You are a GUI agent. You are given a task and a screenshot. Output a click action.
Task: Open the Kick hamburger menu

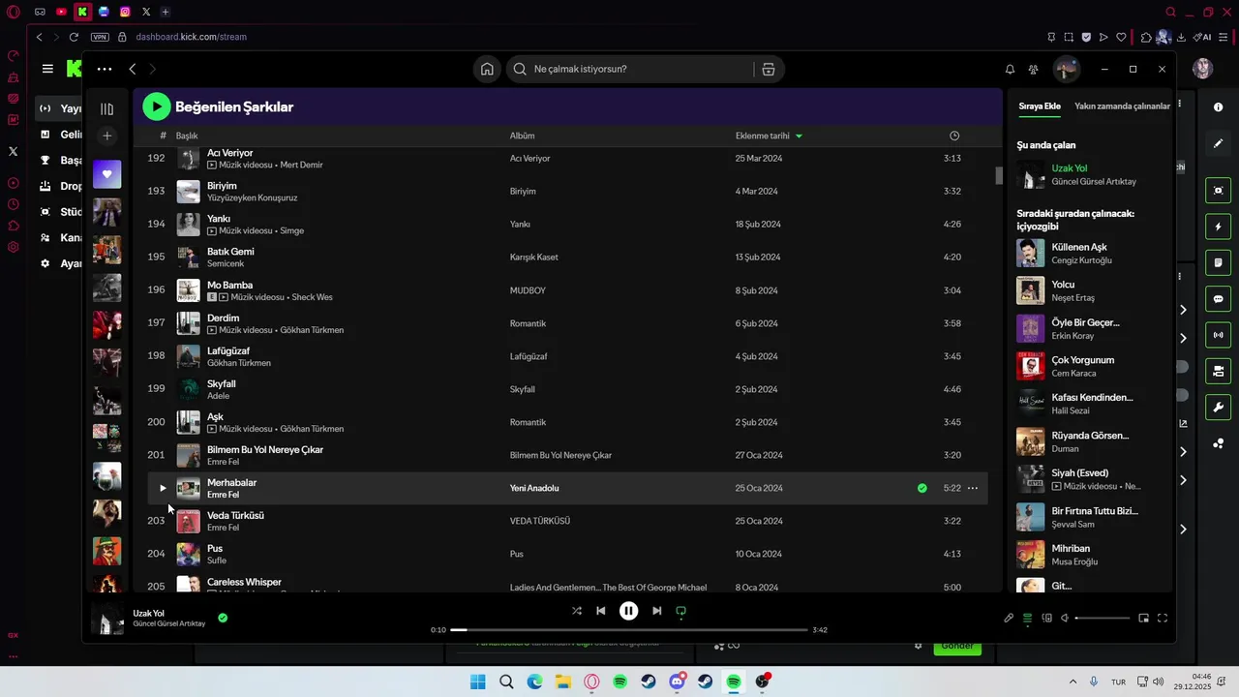47,69
